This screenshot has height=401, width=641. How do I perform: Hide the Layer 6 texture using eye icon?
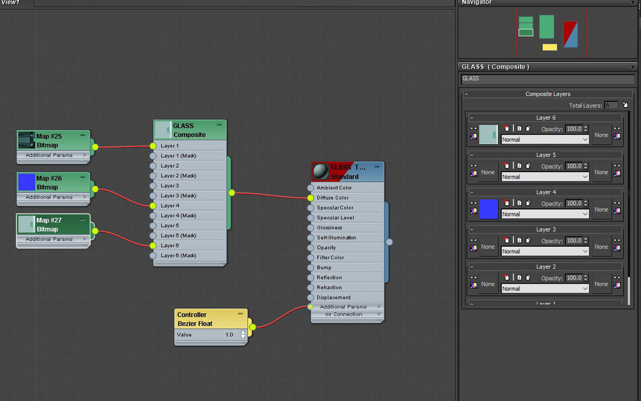pyautogui.click(x=474, y=129)
